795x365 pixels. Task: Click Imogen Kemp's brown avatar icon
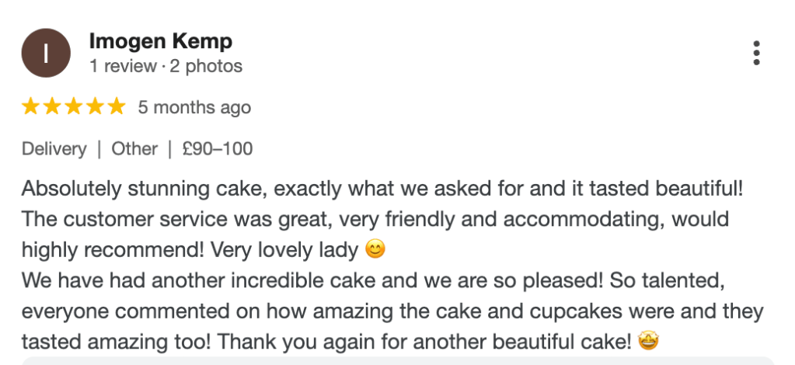coord(46,54)
